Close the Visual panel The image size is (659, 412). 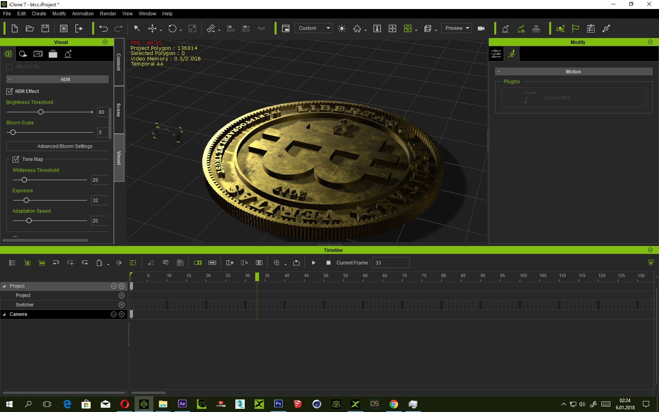click(x=105, y=42)
